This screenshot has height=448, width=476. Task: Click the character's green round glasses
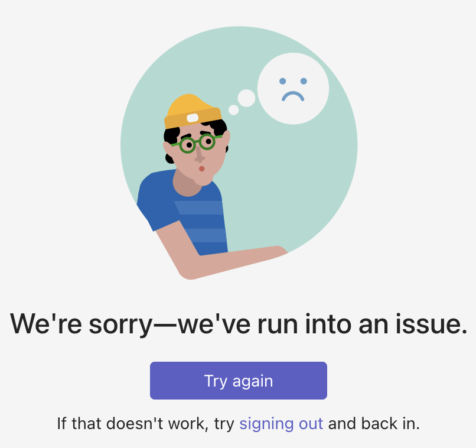click(x=197, y=143)
